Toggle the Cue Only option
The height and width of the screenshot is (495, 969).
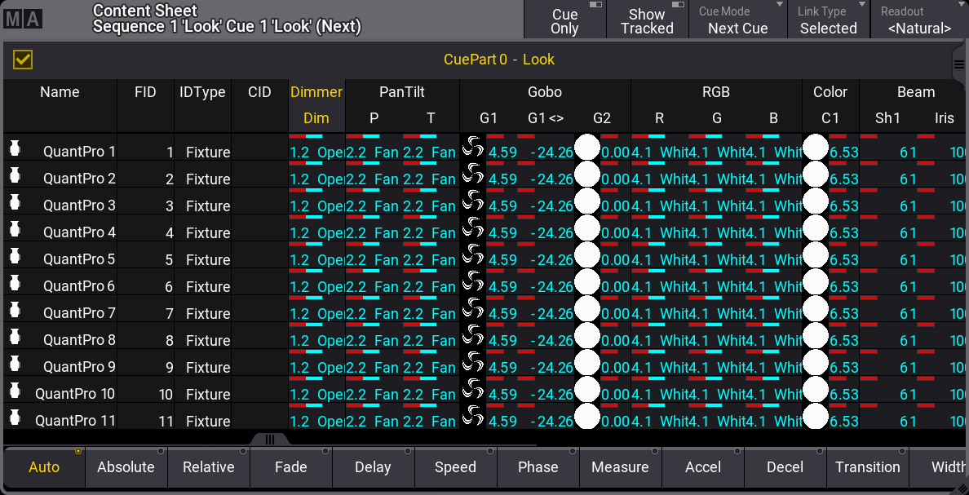(564, 20)
